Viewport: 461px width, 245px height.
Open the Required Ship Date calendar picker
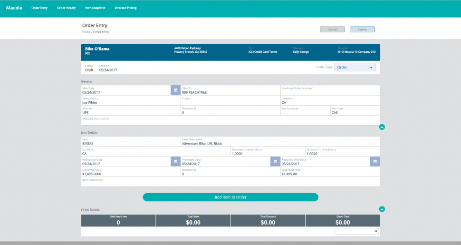coord(375,162)
